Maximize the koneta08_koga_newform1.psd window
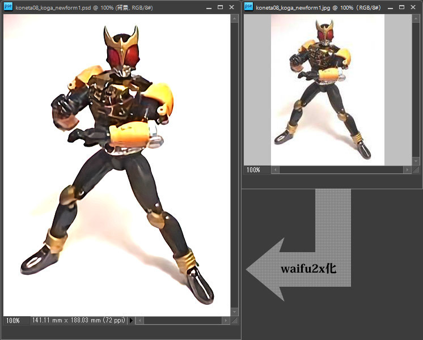423x340 pixels. 220,7
